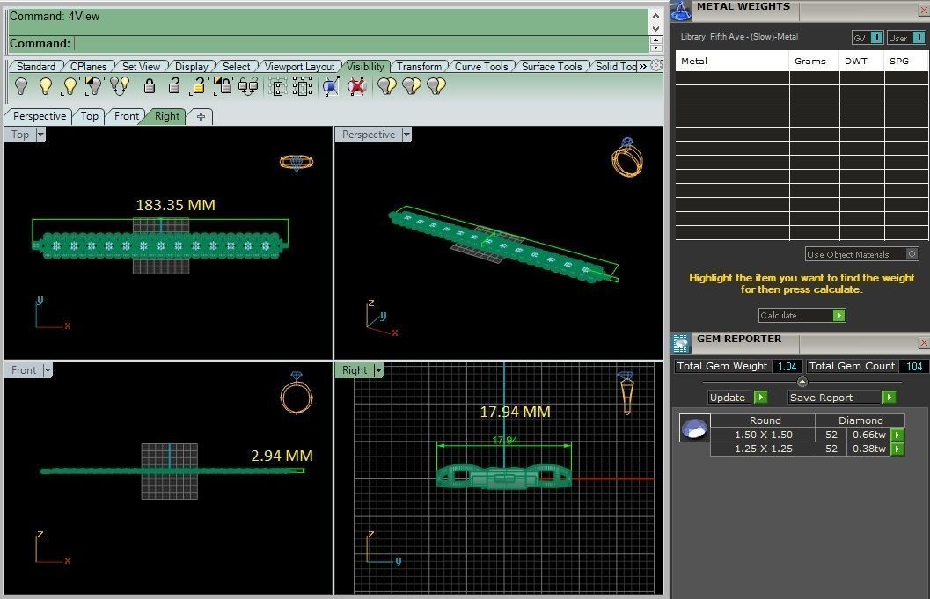The image size is (930, 599).
Task: Select the Front viewport tab
Action: point(127,116)
